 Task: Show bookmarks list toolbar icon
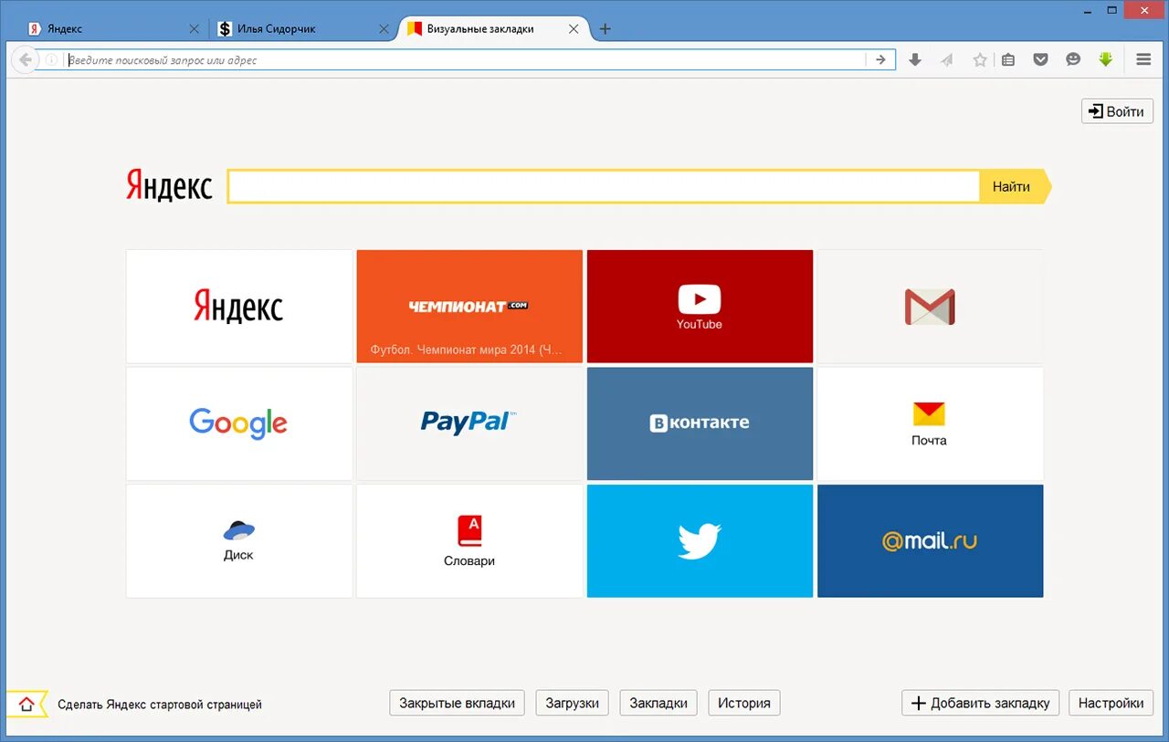(1008, 60)
